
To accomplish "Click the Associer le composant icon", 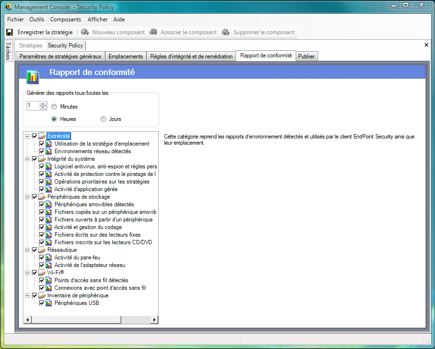I will click(153, 32).
